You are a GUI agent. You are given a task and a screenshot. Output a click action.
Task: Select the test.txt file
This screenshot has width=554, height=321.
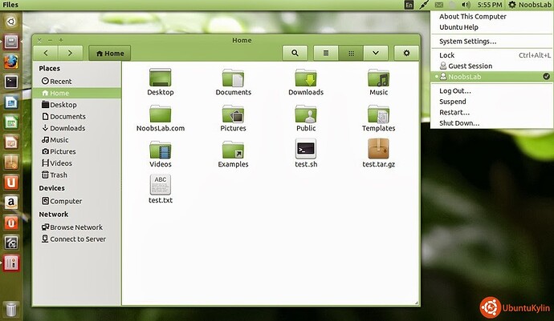pyautogui.click(x=161, y=185)
